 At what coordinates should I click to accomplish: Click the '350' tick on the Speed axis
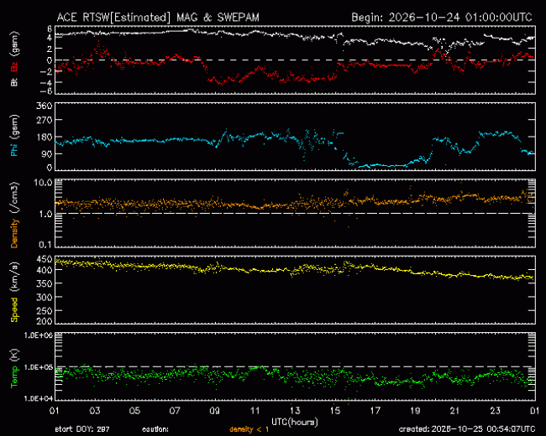click(45, 283)
